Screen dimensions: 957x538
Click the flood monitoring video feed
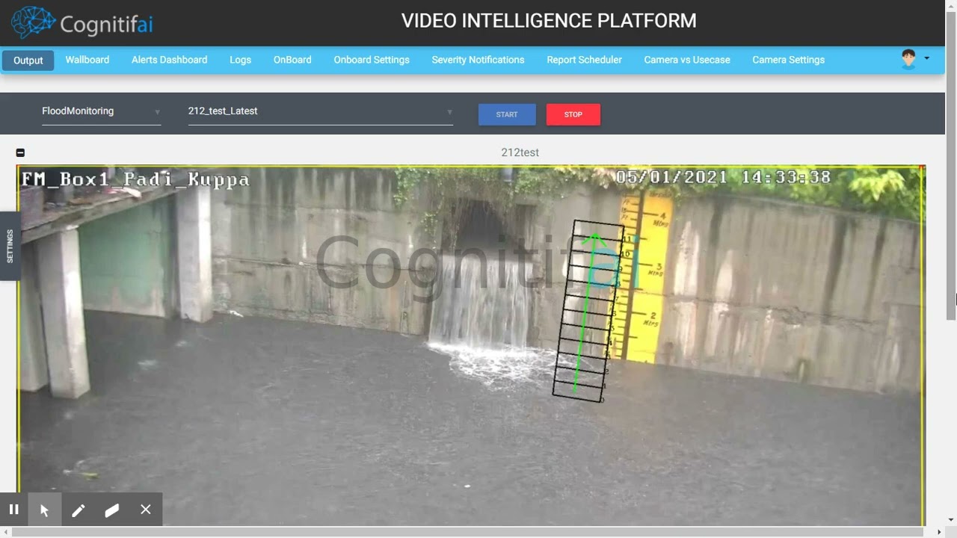[471, 345]
